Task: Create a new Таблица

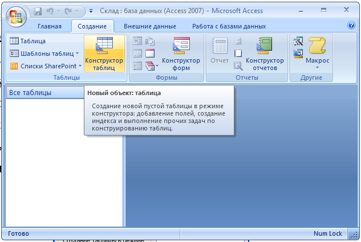Action: point(27,41)
